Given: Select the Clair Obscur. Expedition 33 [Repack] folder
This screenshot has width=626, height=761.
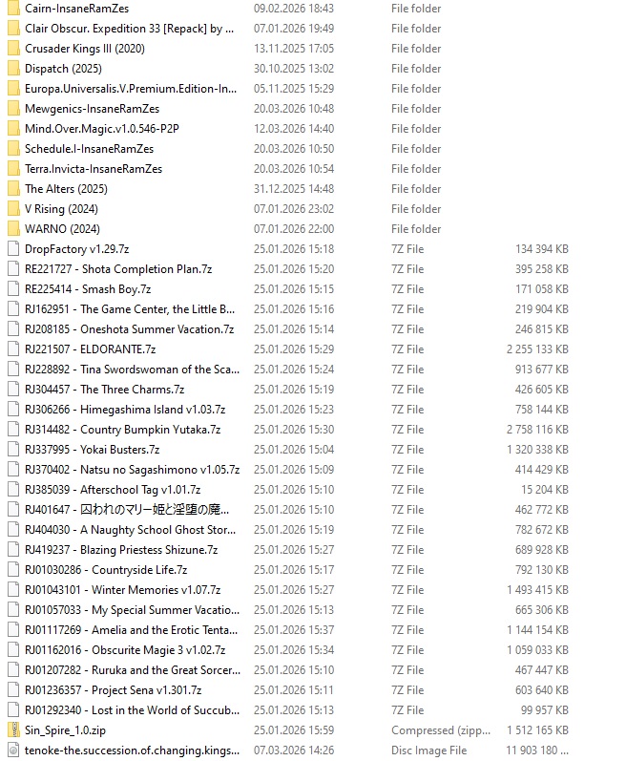Looking at the screenshot, I should (129, 29).
